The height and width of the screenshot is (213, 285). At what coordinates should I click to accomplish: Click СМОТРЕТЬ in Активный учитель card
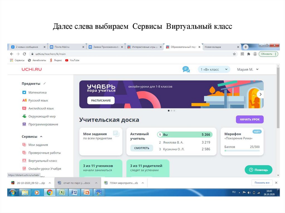142,148
